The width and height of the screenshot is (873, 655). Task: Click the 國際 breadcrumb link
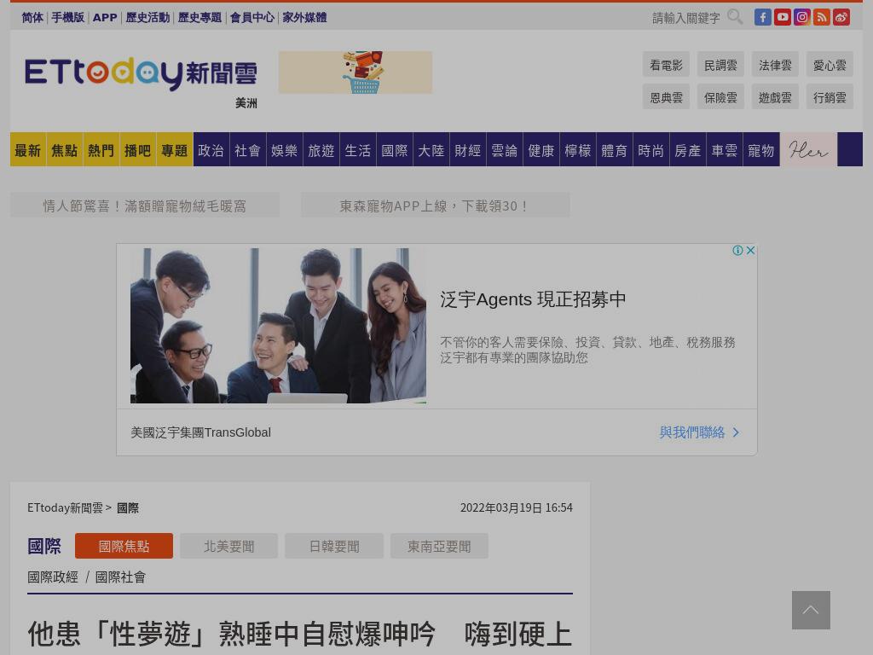(128, 508)
